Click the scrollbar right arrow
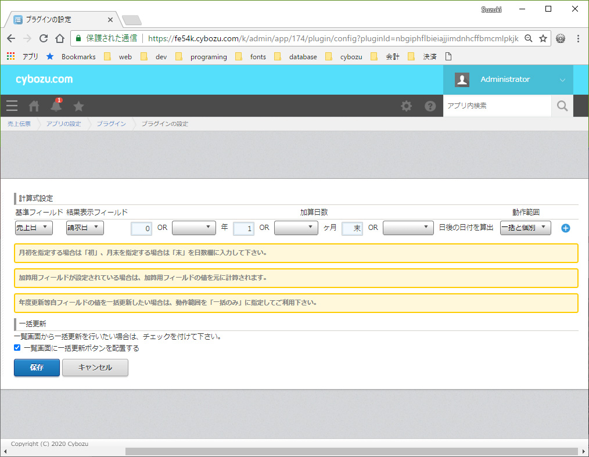This screenshot has width=589, height=457. click(584, 451)
